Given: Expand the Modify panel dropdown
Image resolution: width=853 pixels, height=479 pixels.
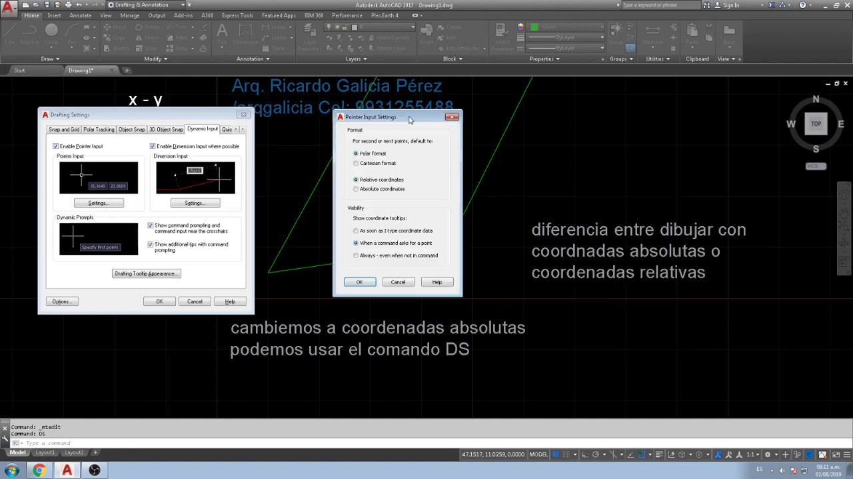Looking at the screenshot, I should click(x=155, y=59).
